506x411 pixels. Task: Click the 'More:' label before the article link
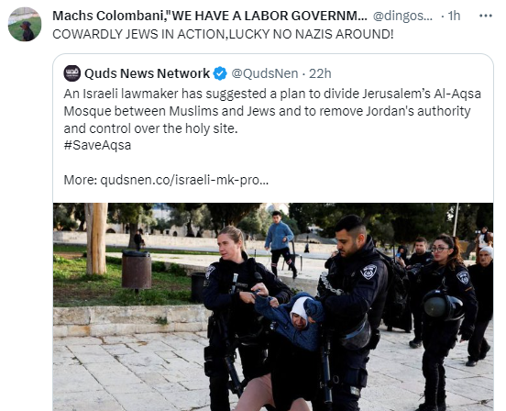pyautogui.click(x=81, y=180)
